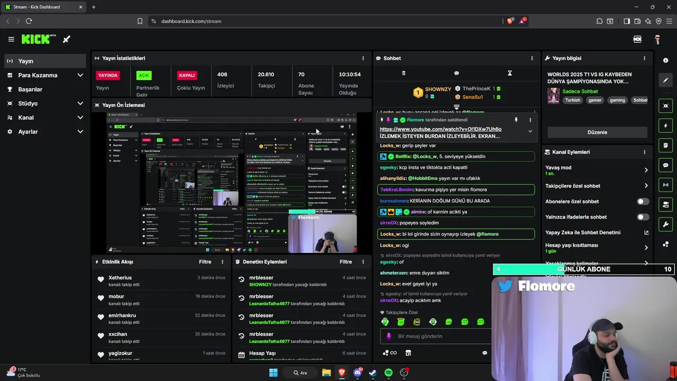This screenshot has height=381, width=677.
Task: Click the Sadece Sohbet category link
Action: point(580,92)
